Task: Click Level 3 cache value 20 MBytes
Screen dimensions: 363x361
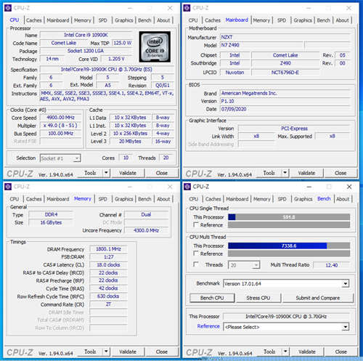Action: 130,141
